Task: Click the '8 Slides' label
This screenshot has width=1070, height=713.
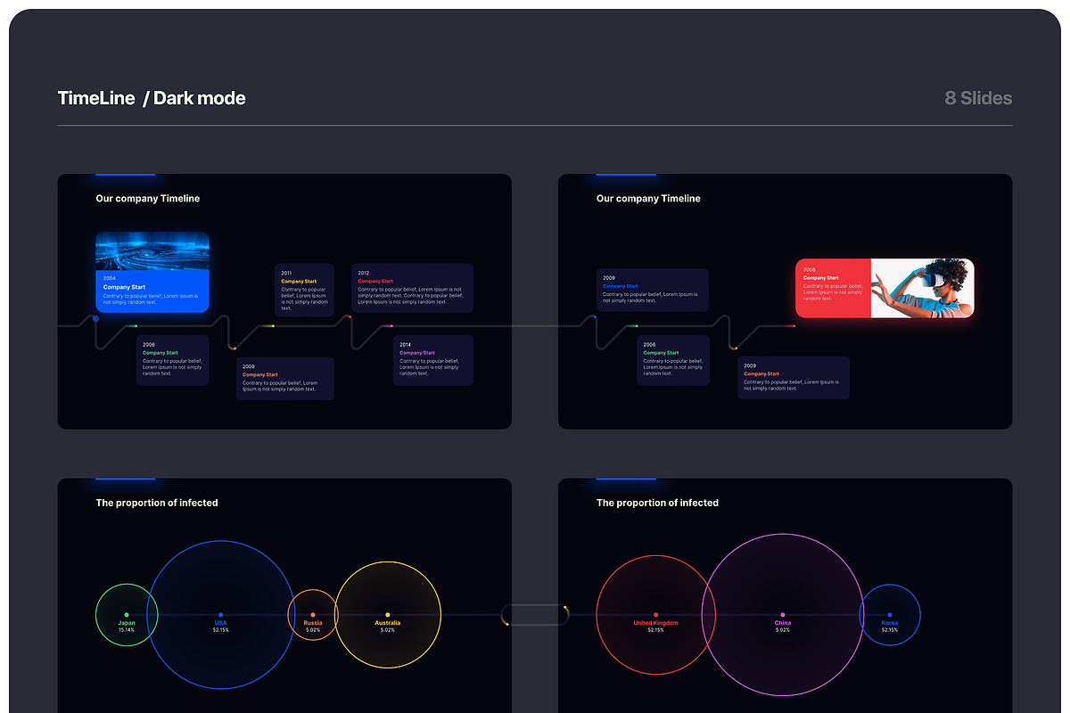Action: [978, 98]
